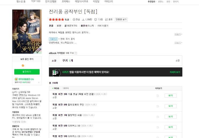Click the 소장 tab in price info
This screenshot has height=138, width=199.
click(x=54, y=61)
